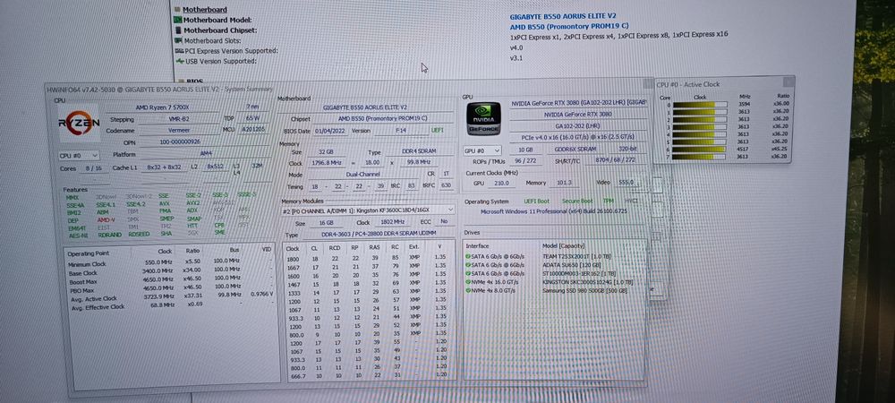This screenshot has height=403, width=895.
Task: Click the RDSEED feature label
Action: click(x=139, y=235)
